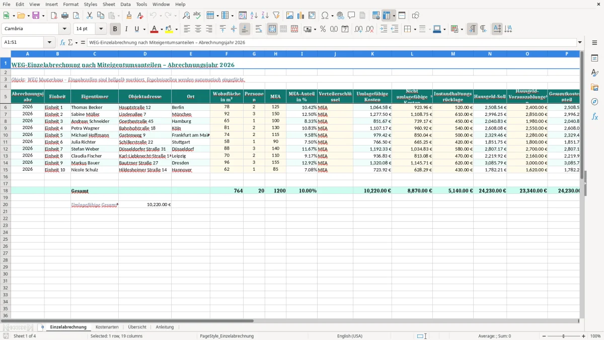Click the Copy icon
Viewport: 604px width, 340px height.
101,16
